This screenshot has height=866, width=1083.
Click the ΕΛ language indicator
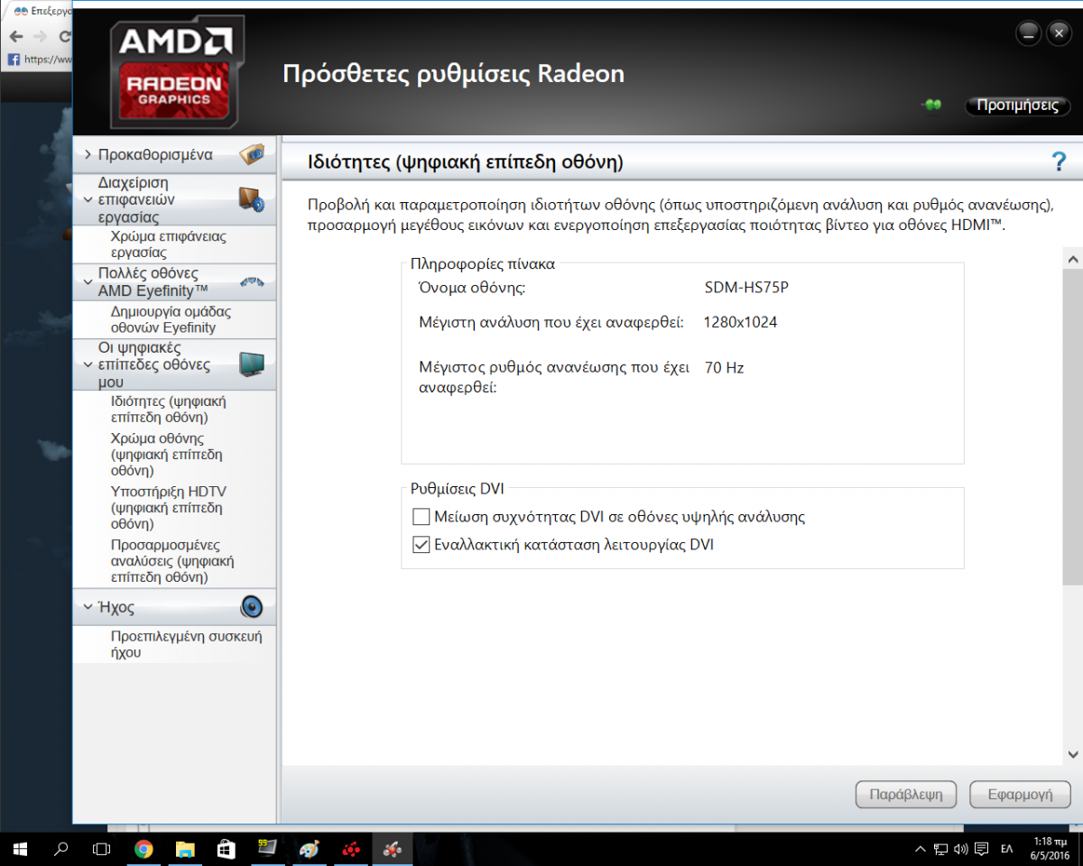(x=1007, y=849)
